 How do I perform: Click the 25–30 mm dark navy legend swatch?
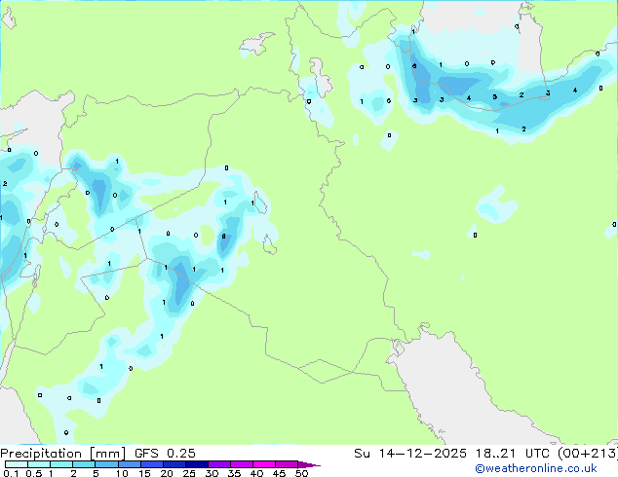click(x=196, y=464)
